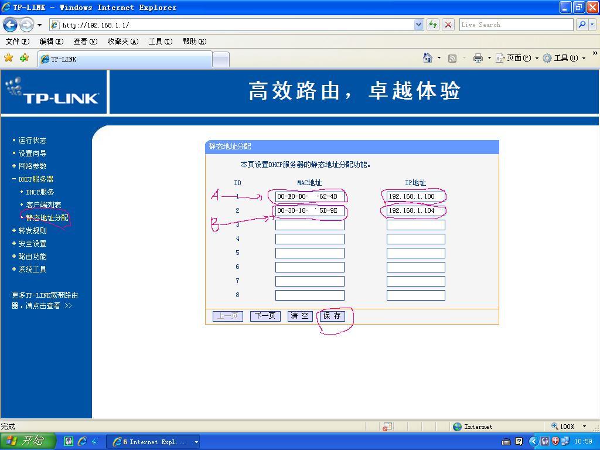
Task: Click the 下一页 button
Action: [265, 316]
